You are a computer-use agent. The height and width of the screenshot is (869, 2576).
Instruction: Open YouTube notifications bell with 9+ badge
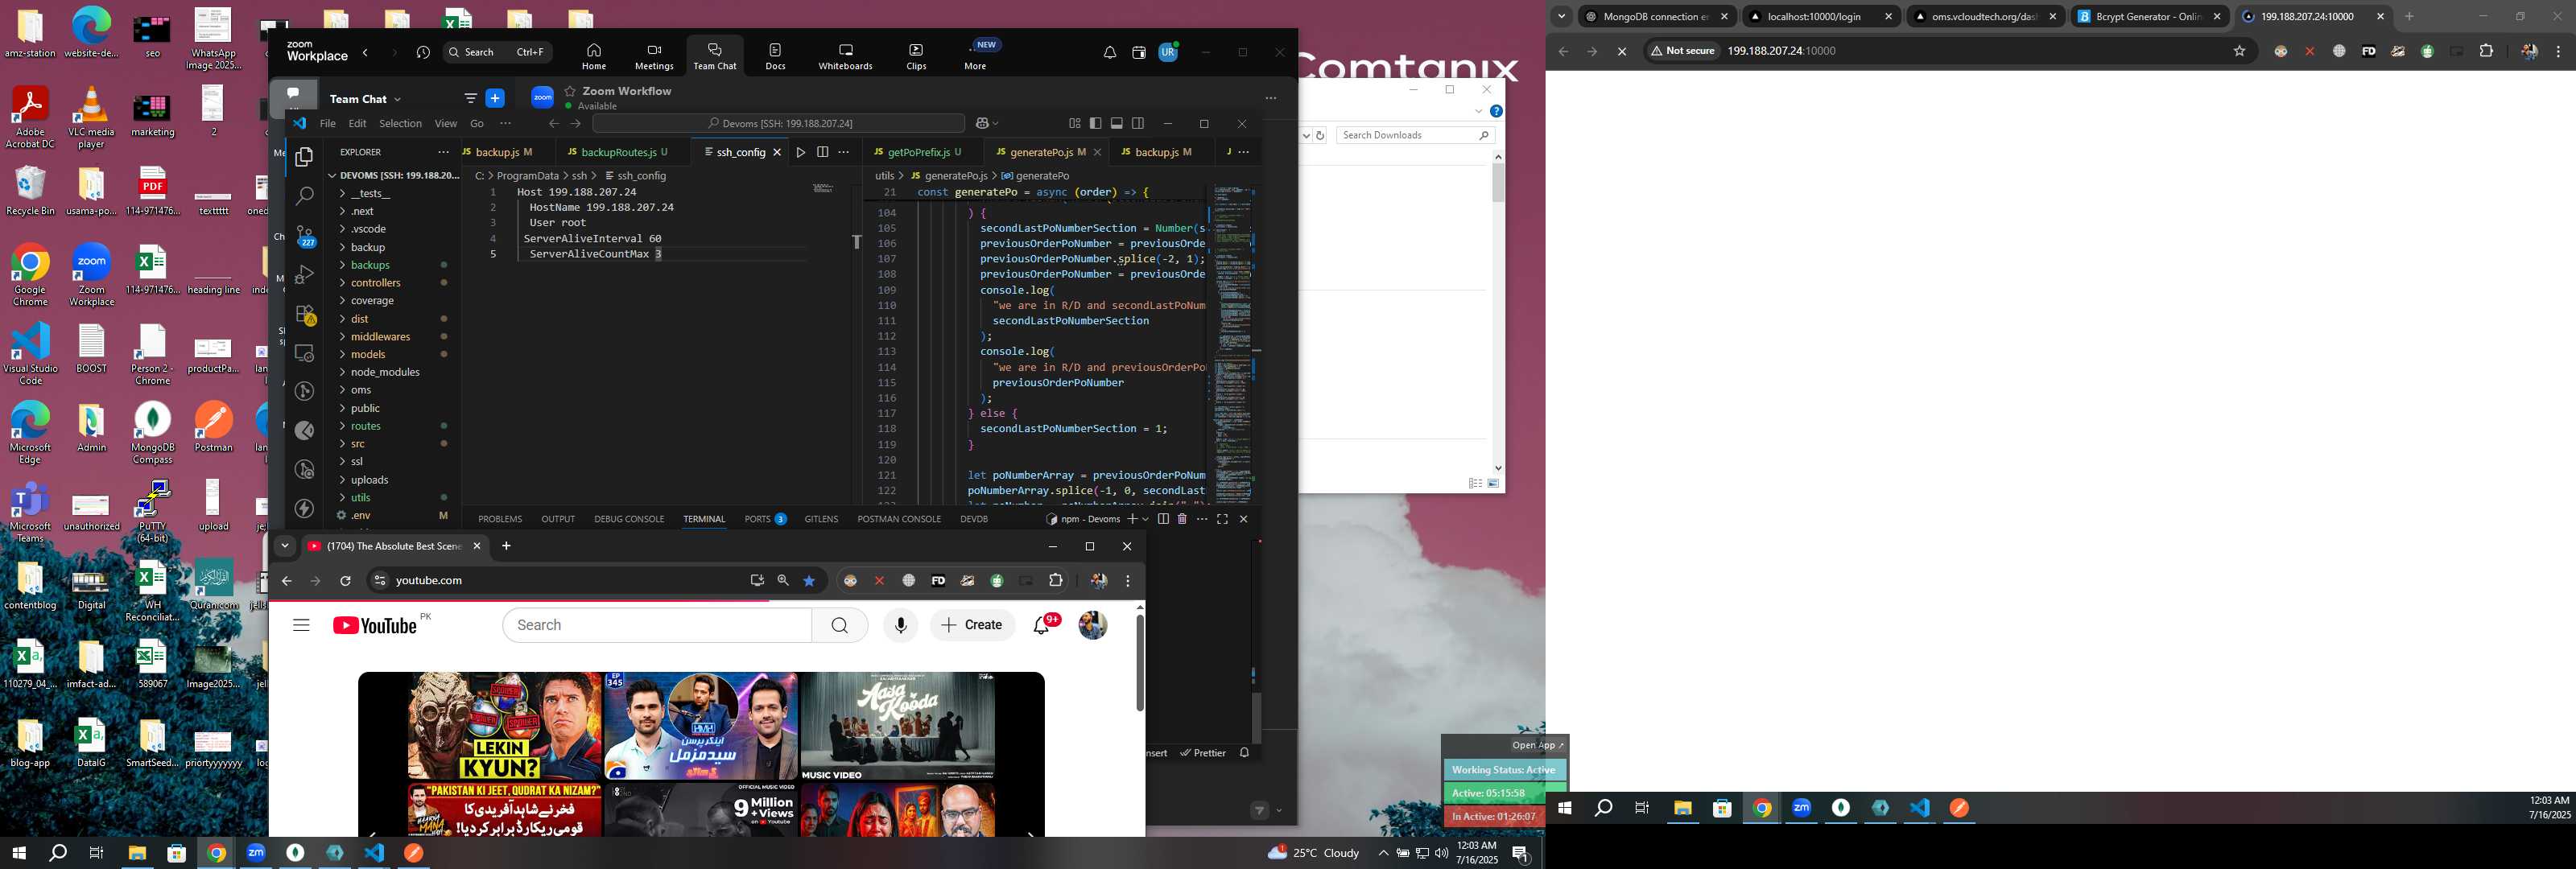pyautogui.click(x=1043, y=624)
